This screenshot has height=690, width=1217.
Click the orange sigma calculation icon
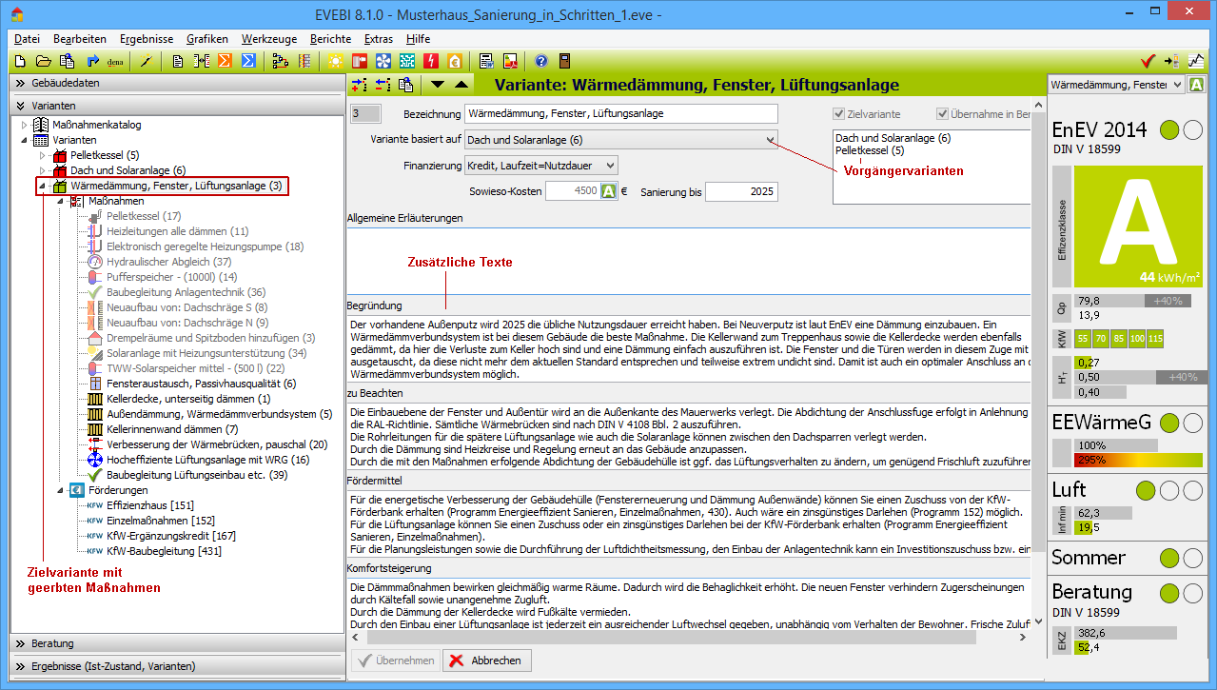(x=225, y=61)
